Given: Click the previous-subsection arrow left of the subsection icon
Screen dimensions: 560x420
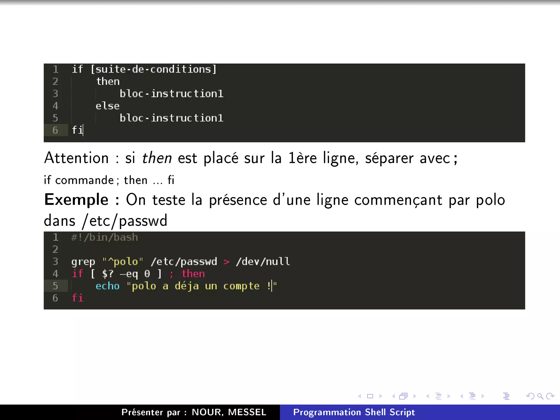Looking at the screenshot, I should click(x=427, y=396).
